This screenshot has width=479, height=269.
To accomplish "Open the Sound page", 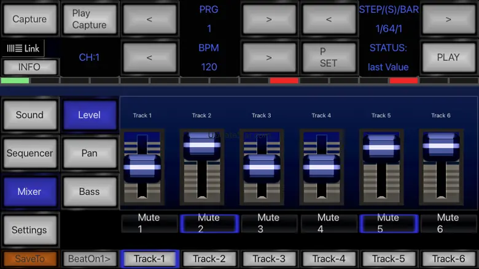I will [x=29, y=115].
